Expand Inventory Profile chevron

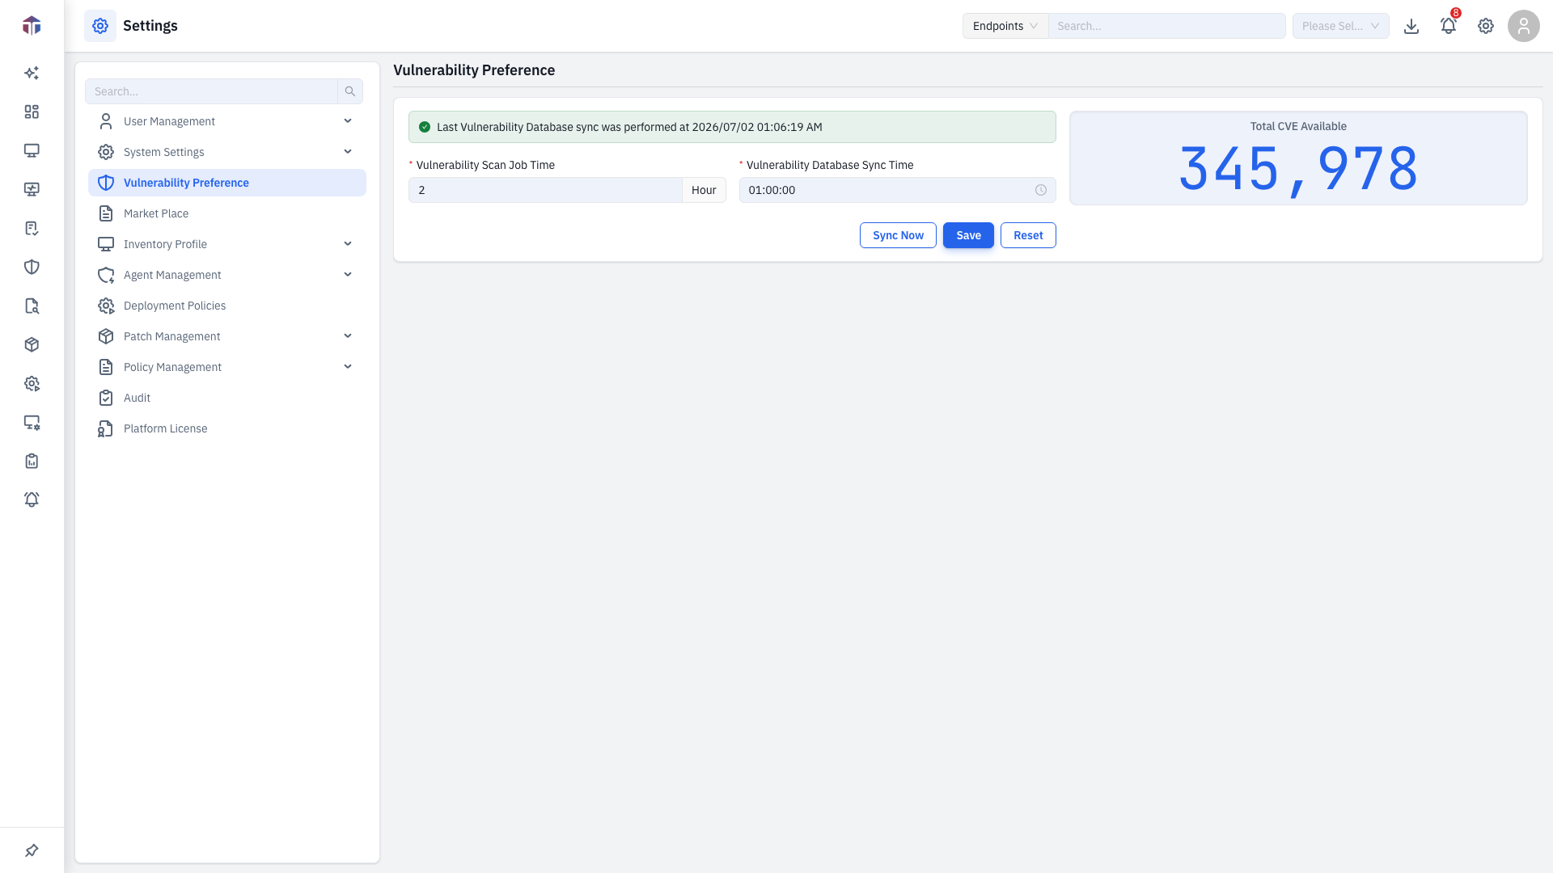[x=348, y=244]
